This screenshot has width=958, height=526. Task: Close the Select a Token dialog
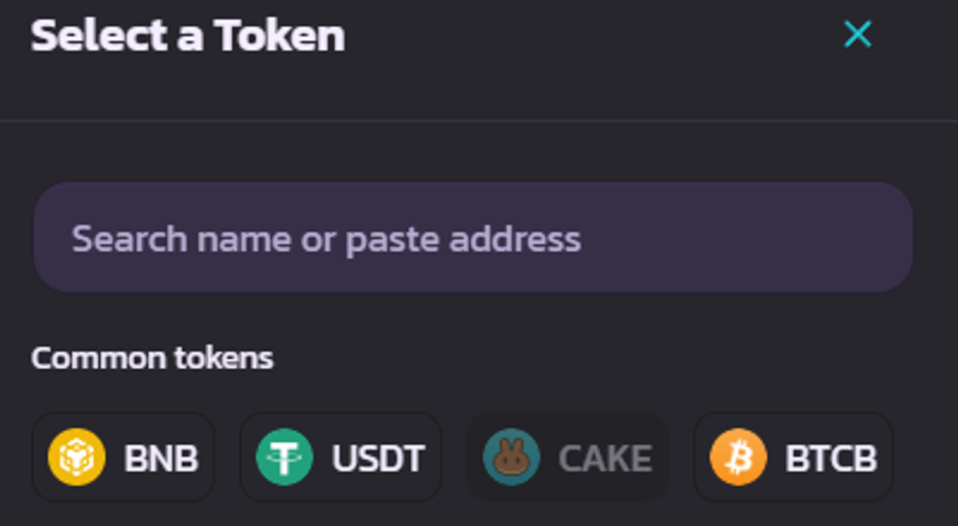857,35
